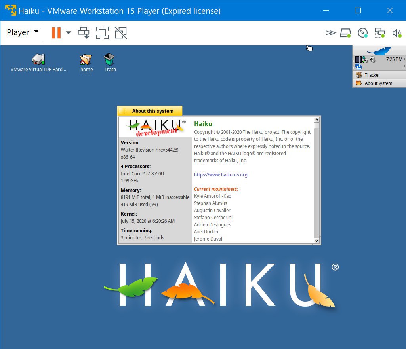Click the '3 minutes, 7 seconds' uptime text
This screenshot has width=406, height=349.
coord(143,238)
